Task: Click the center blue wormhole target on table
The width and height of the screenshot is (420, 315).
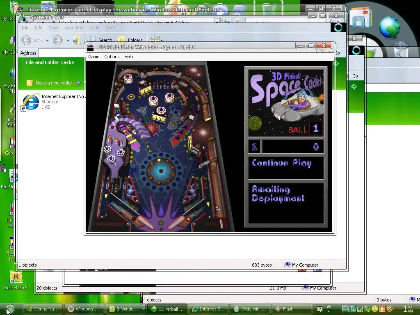Action: pos(161,171)
